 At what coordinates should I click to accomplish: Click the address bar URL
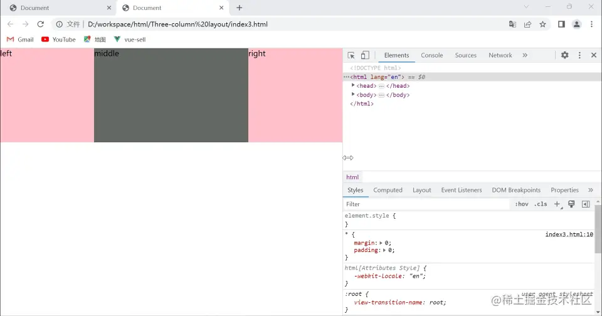tap(177, 24)
